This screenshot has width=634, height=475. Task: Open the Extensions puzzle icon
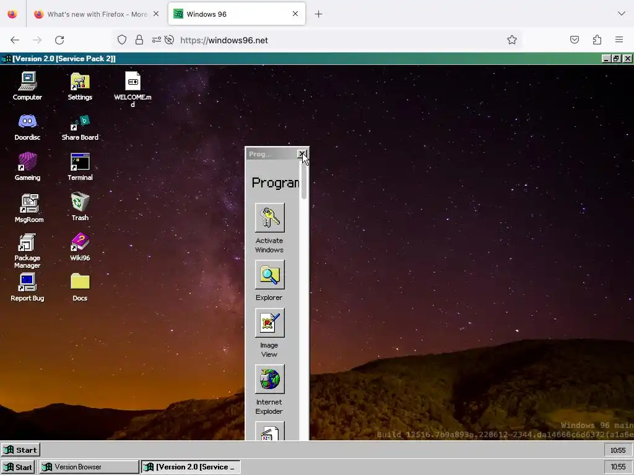pyautogui.click(x=597, y=40)
